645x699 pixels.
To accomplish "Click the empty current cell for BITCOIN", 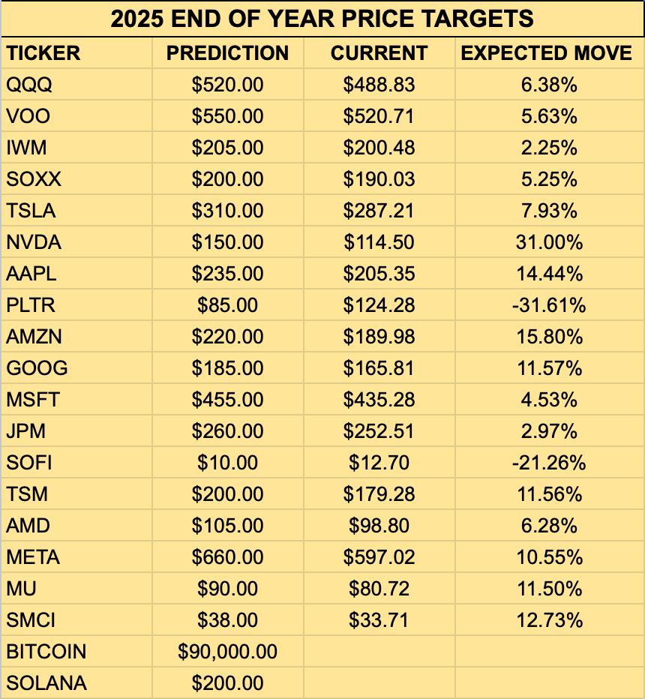I will (379, 651).
